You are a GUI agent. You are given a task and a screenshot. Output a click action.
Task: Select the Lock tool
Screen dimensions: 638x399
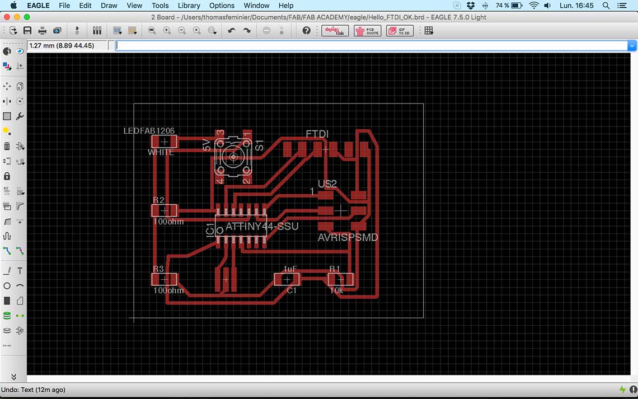click(x=7, y=176)
